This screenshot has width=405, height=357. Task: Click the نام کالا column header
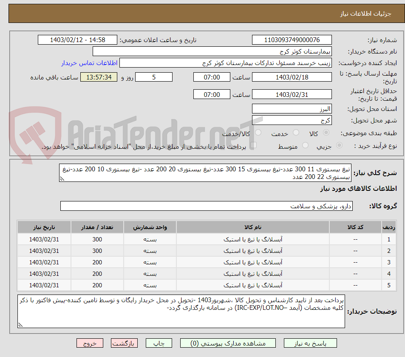(x=252, y=227)
